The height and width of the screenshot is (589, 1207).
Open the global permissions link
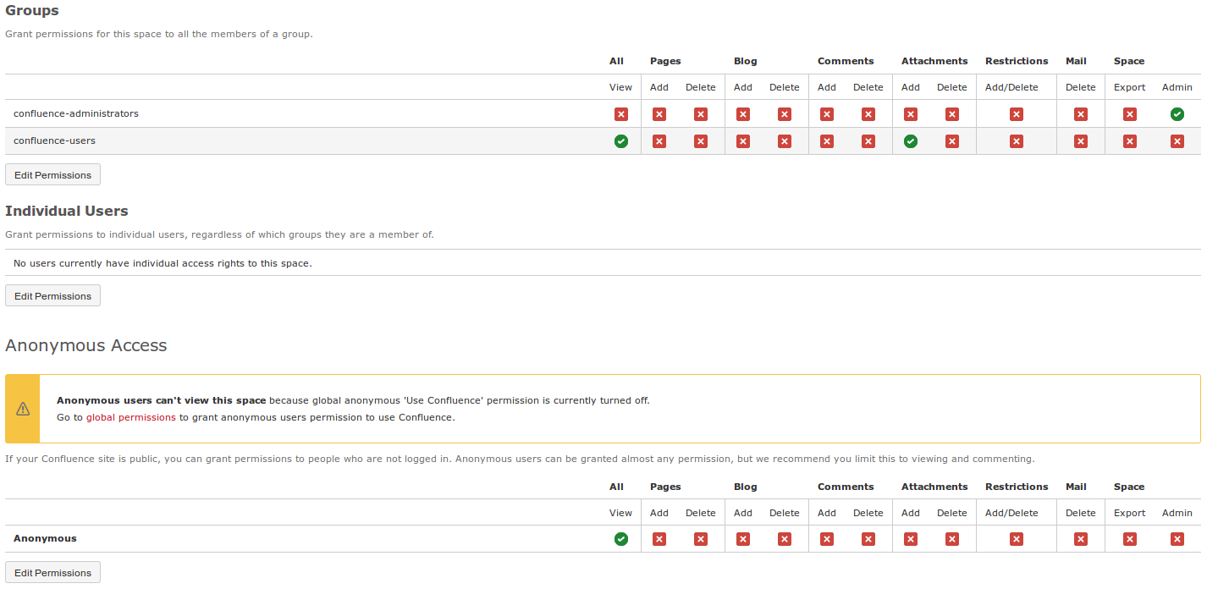pos(130,417)
